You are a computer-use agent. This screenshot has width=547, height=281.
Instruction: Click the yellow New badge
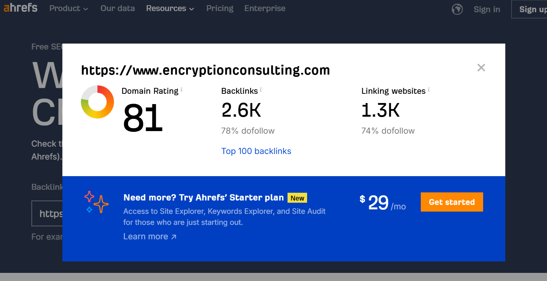tap(297, 198)
